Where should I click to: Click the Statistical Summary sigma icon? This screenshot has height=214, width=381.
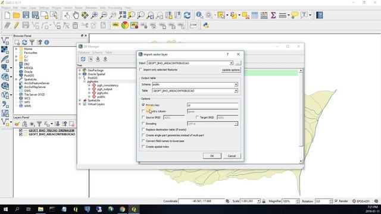(x=273, y=15)
